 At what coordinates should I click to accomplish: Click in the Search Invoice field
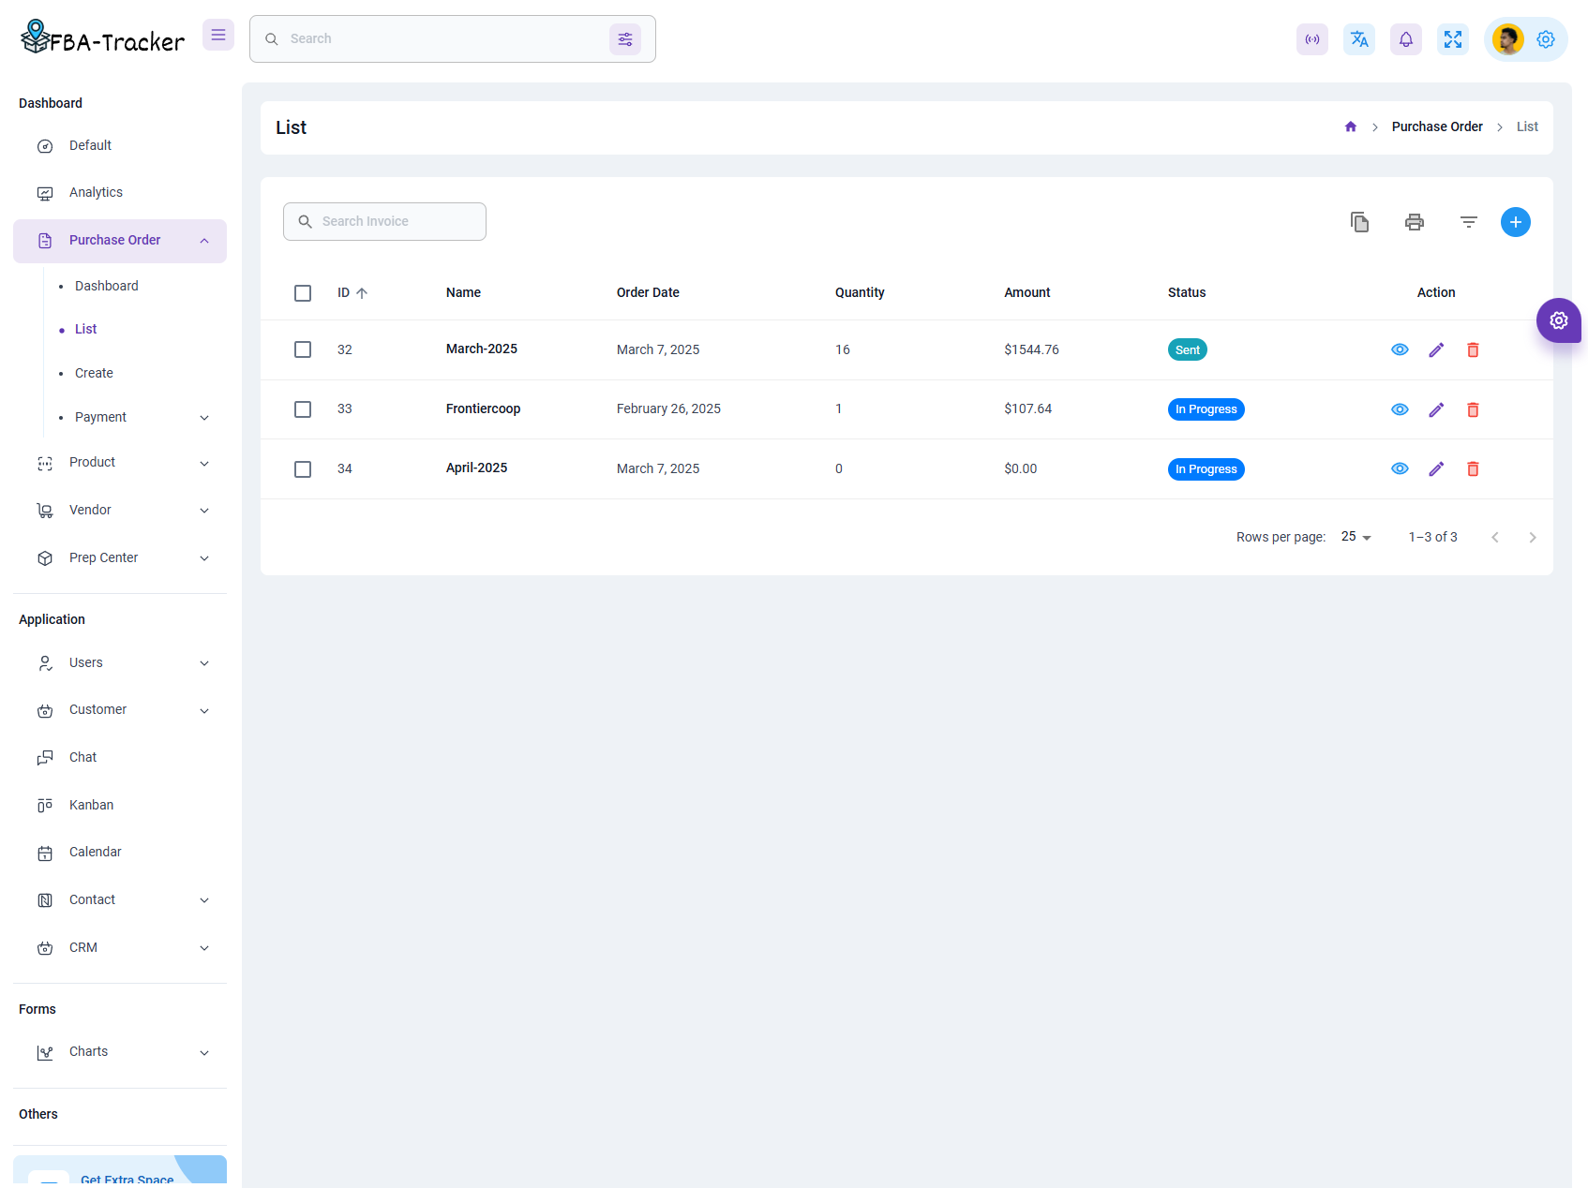(x=384, y=221)
